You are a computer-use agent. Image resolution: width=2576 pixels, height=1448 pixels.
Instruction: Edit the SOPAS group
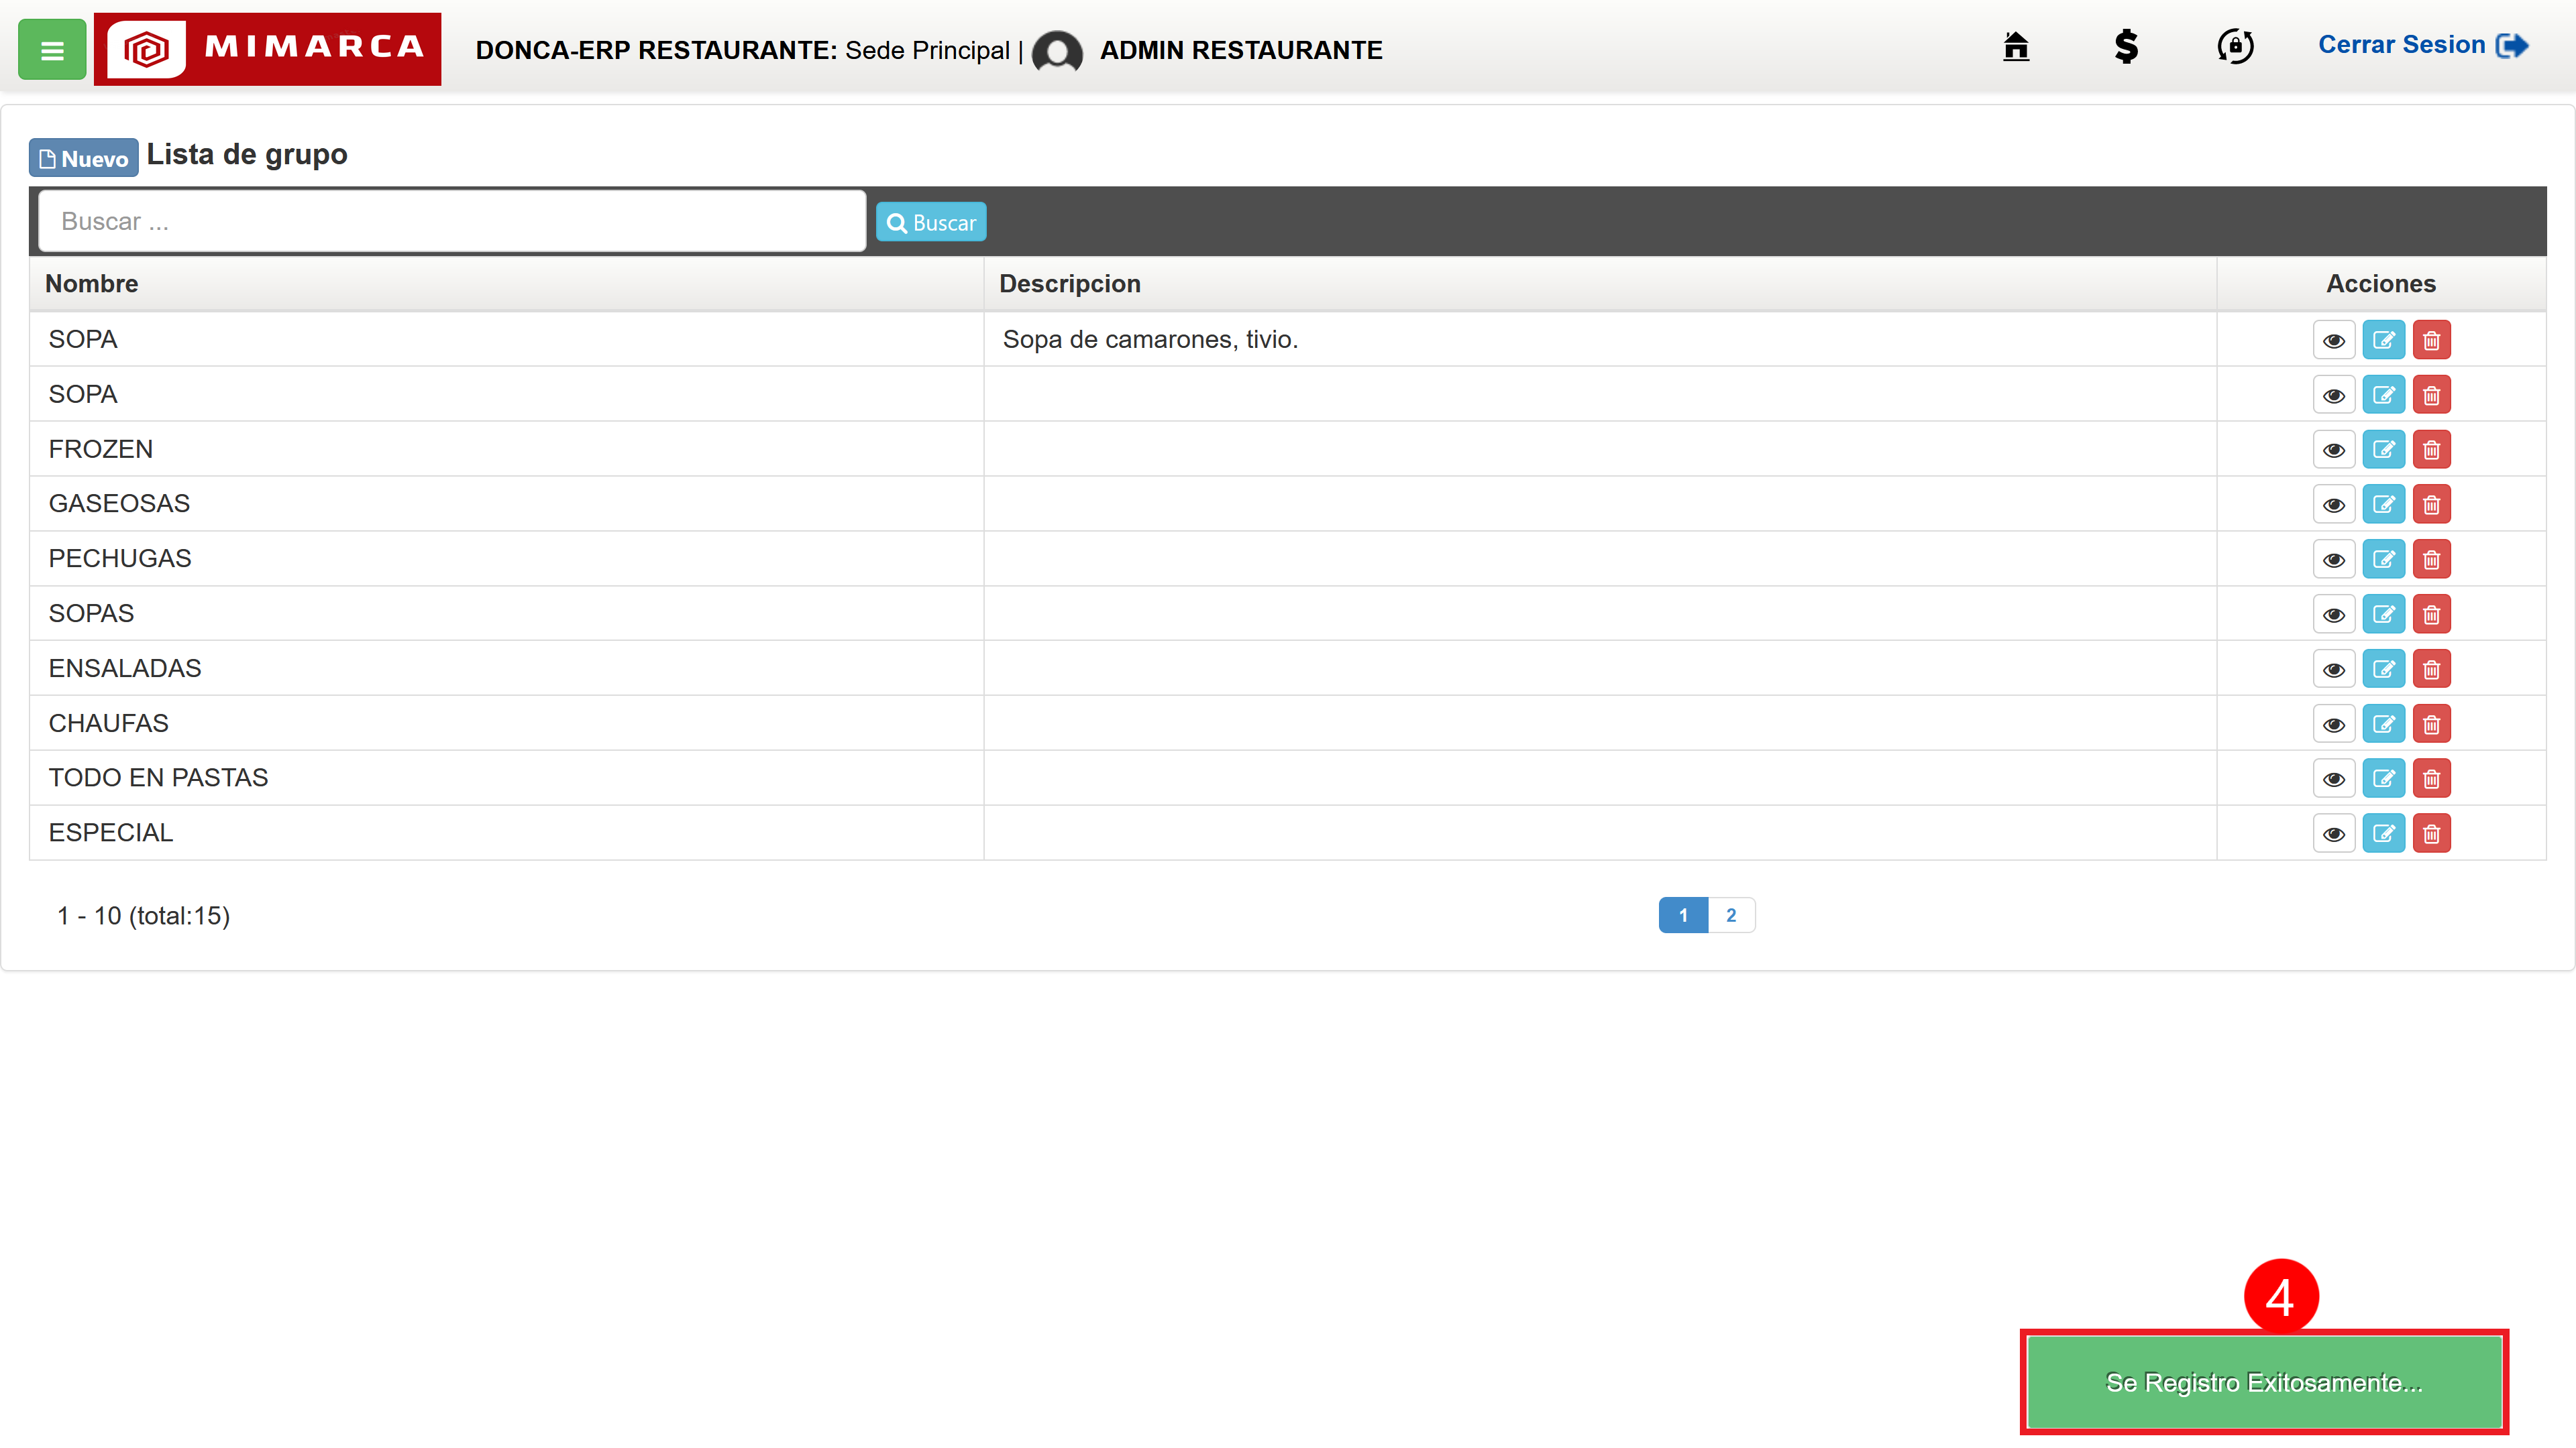click(2383, 615)
